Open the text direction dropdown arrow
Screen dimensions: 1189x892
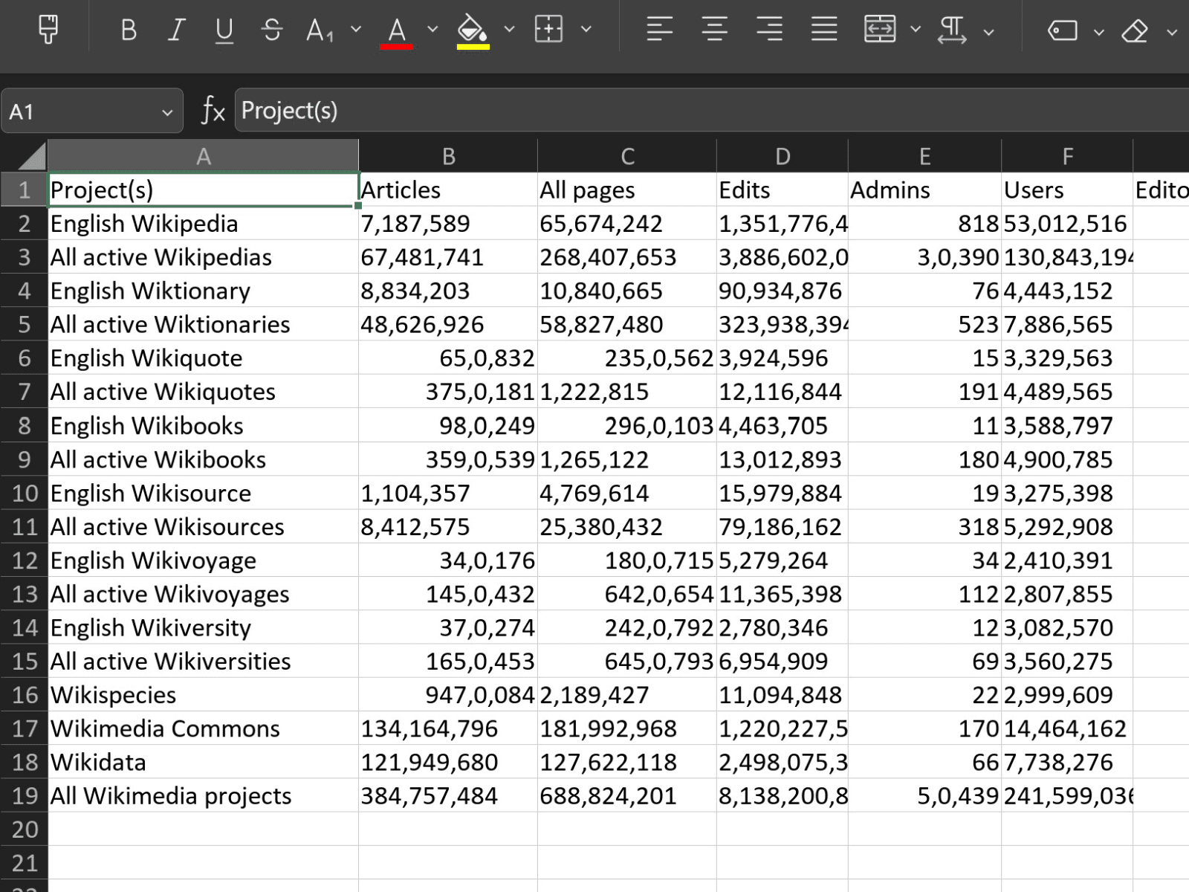coord(988,32)
